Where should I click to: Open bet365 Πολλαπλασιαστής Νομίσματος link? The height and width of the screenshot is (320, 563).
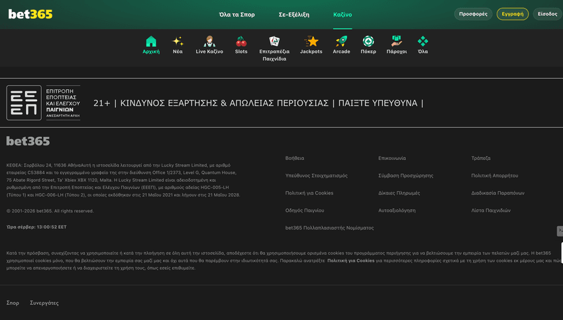[329, 228]
